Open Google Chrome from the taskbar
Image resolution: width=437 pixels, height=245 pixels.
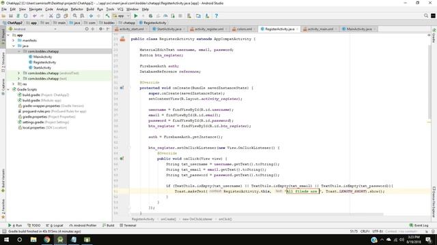click(47, 240)
